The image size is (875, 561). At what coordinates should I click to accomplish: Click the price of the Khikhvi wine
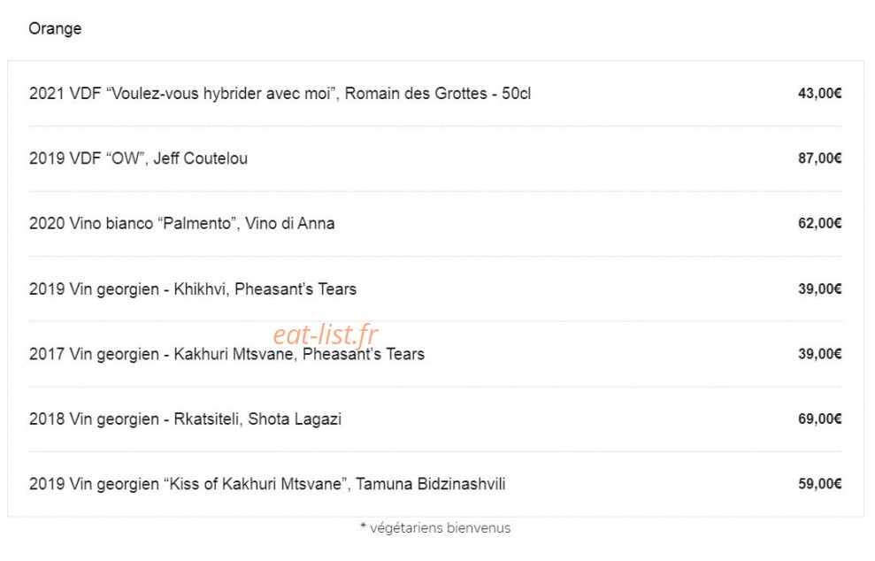pos(819,289)
